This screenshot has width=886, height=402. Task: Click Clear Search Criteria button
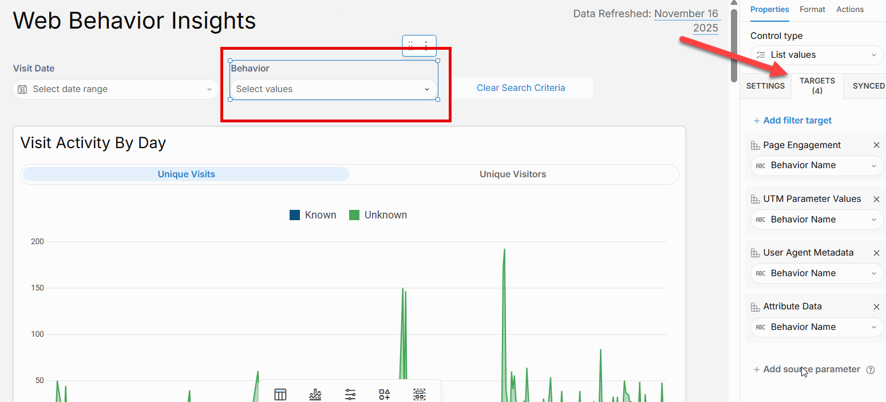521,88
